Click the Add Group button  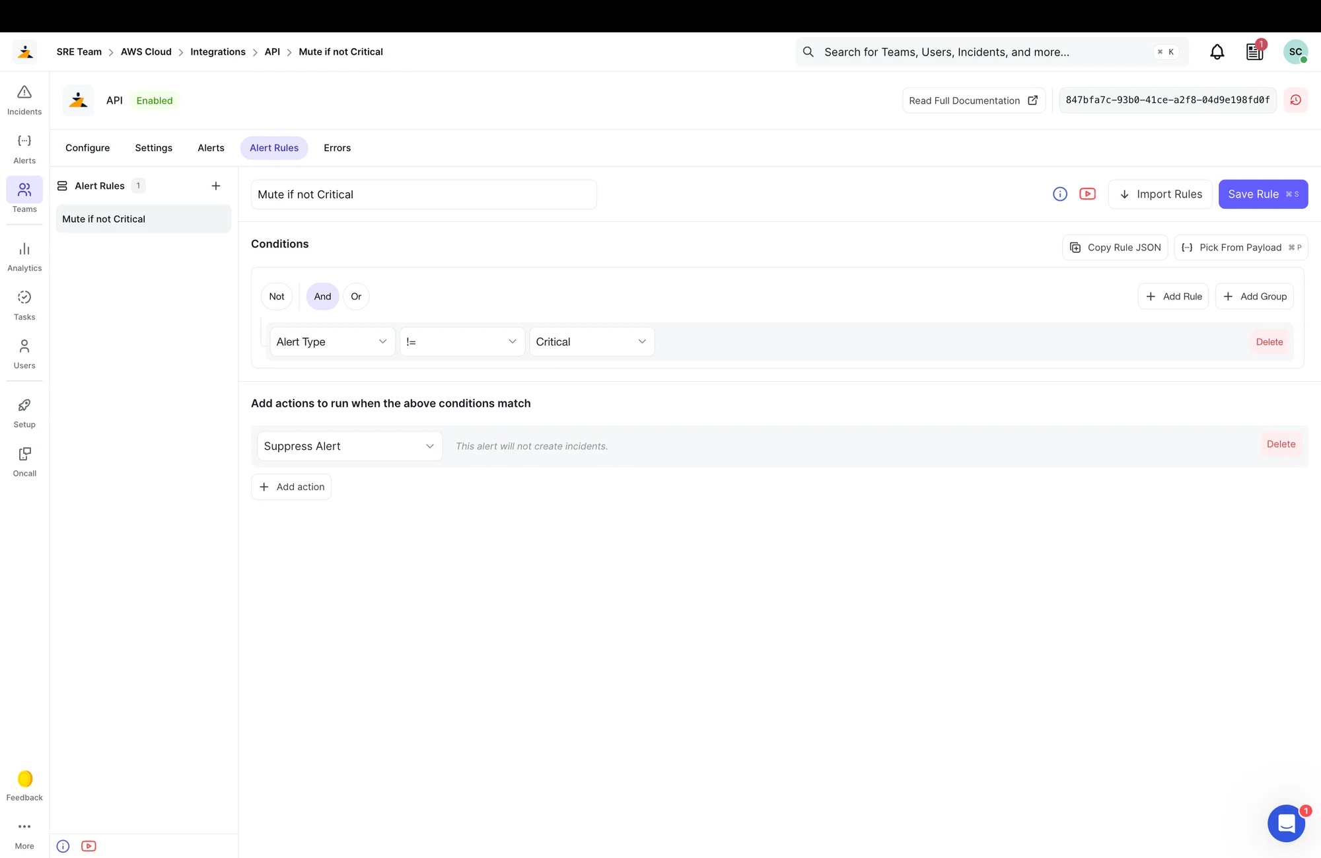[x=1254, y=297]
